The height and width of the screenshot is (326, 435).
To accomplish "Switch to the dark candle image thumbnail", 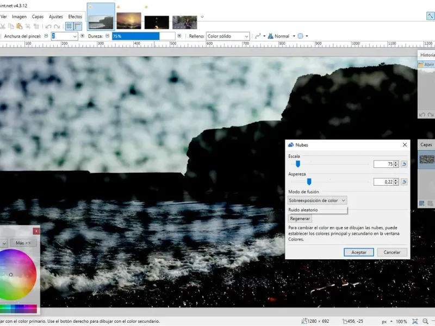I will 157,22.
